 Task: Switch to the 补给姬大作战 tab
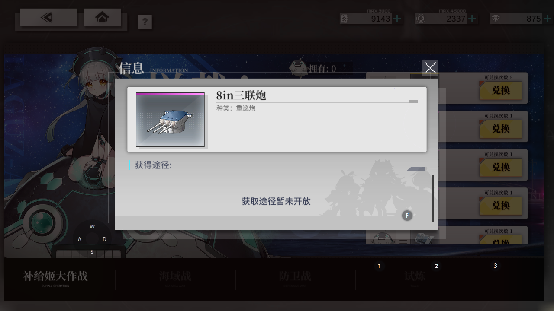pos(55,277)
